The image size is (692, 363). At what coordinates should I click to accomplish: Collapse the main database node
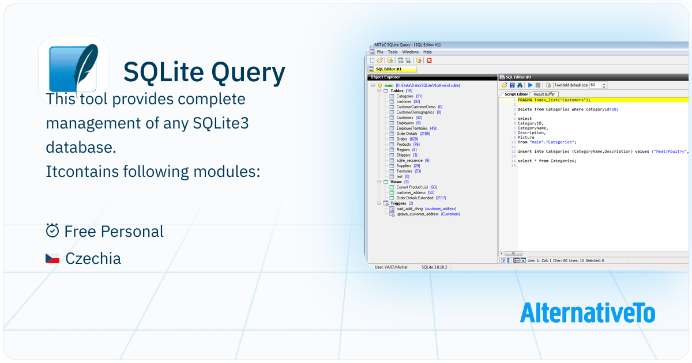373,85
